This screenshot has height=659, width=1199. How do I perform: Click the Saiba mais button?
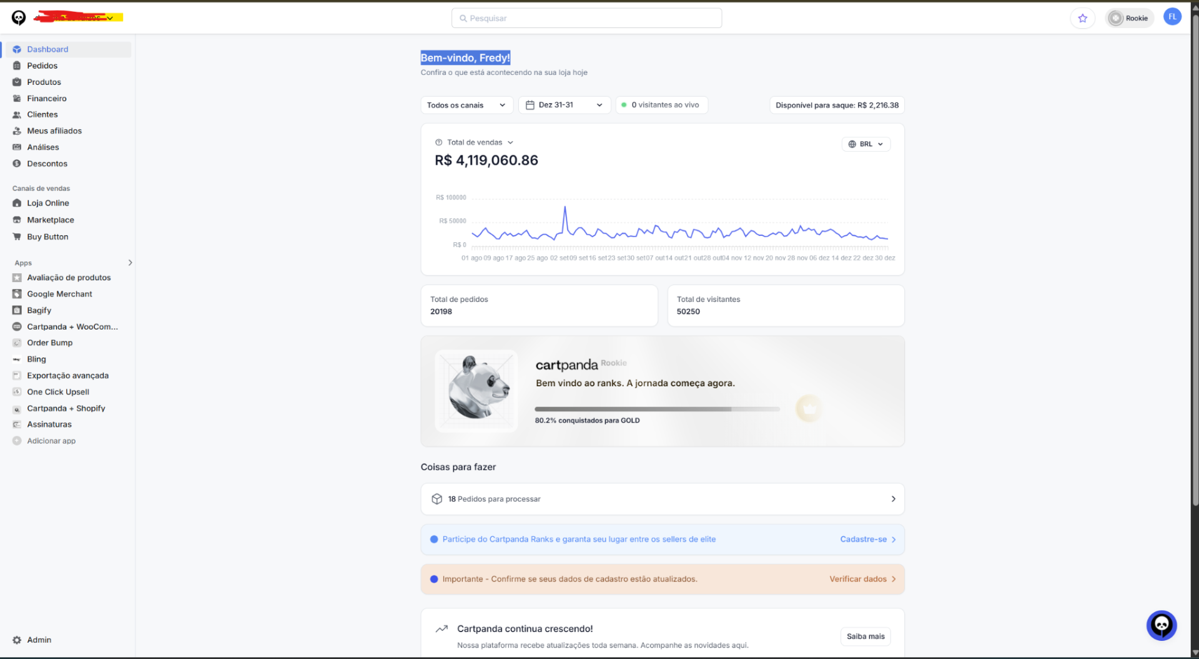(x=865, y=637)
